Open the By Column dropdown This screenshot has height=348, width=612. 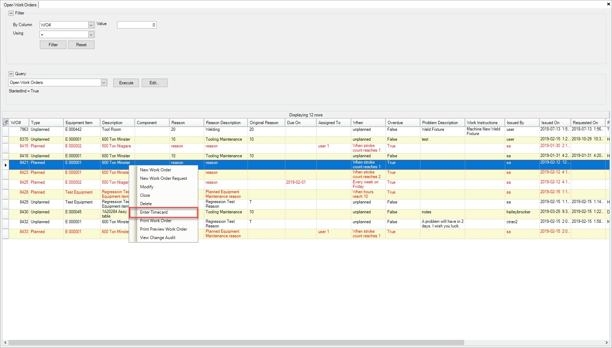91,25
